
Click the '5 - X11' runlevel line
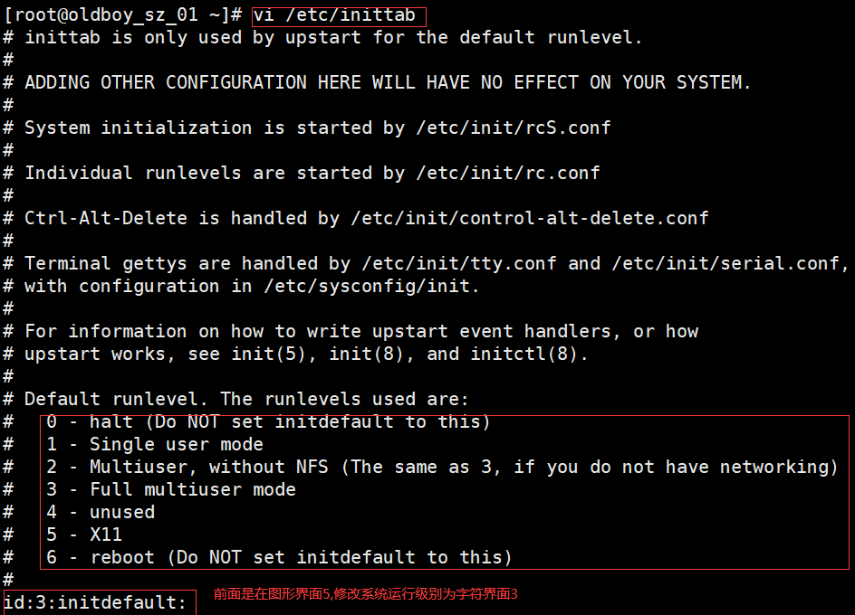84,535
